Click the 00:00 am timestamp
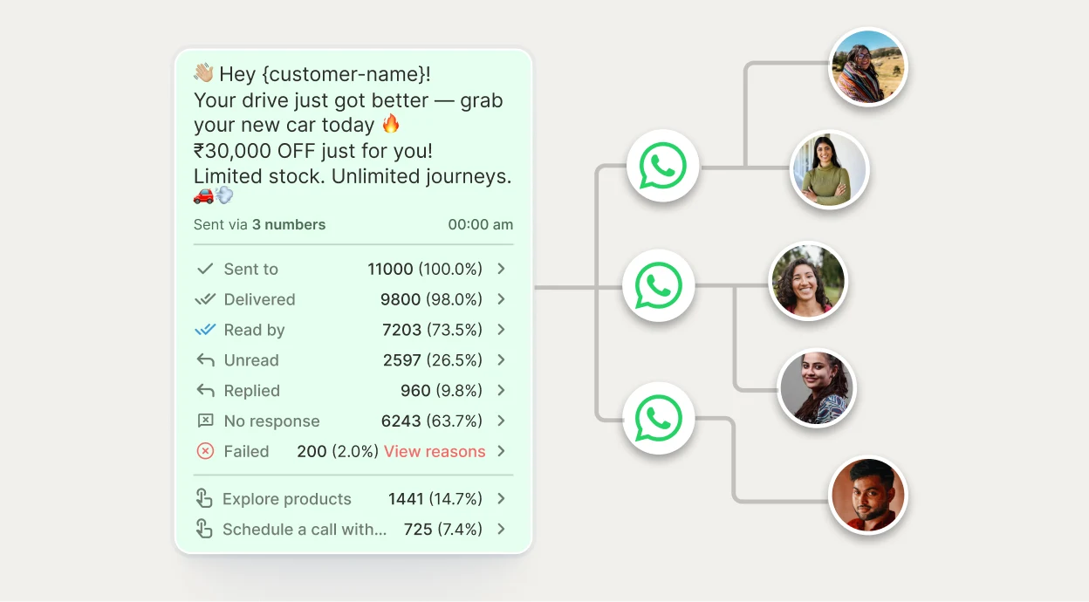The width and height of the screenshot is (1089, 602). tap(481, 224)
